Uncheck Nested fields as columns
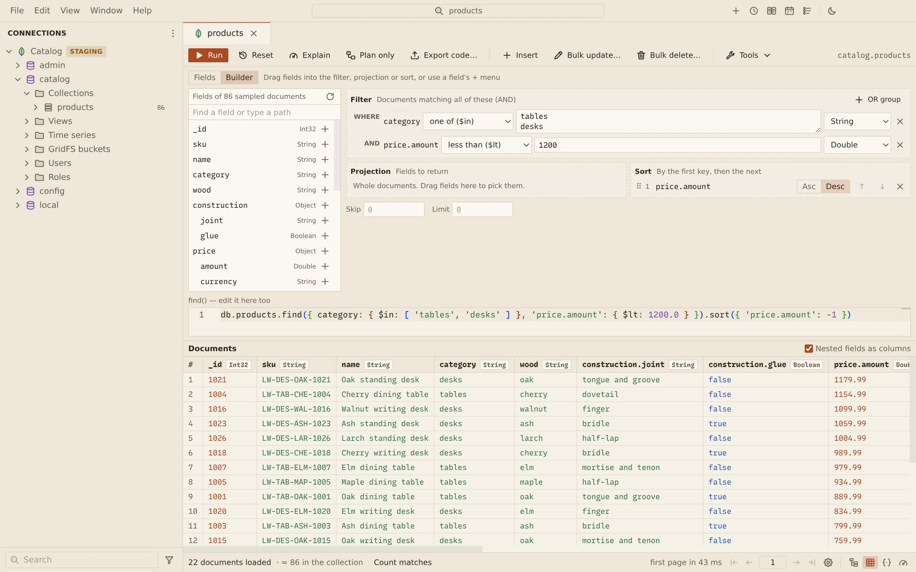The image size is (916, 572). (808, 348)
